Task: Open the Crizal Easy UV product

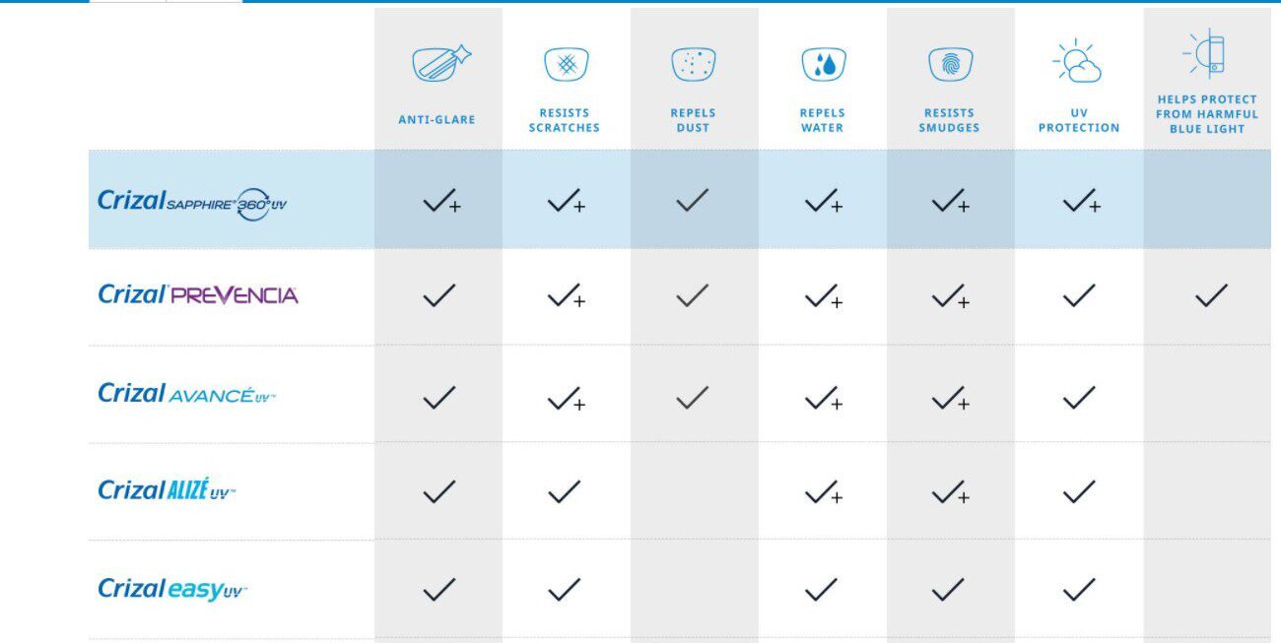Action: [x=171, y=589]
